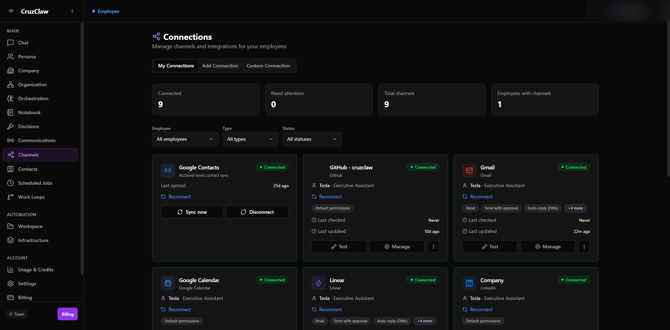Open Settings in the sidebar
This screenshot has width=670, height=330.
(x=40, y=284)
